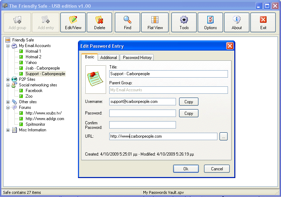This screenshot has width=281, height=197.
Task: Click the pinned note entry icon
Action: [96, 79]
